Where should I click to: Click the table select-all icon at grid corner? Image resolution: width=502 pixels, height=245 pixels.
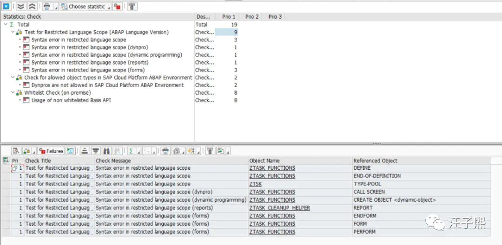tap(6, 161)
